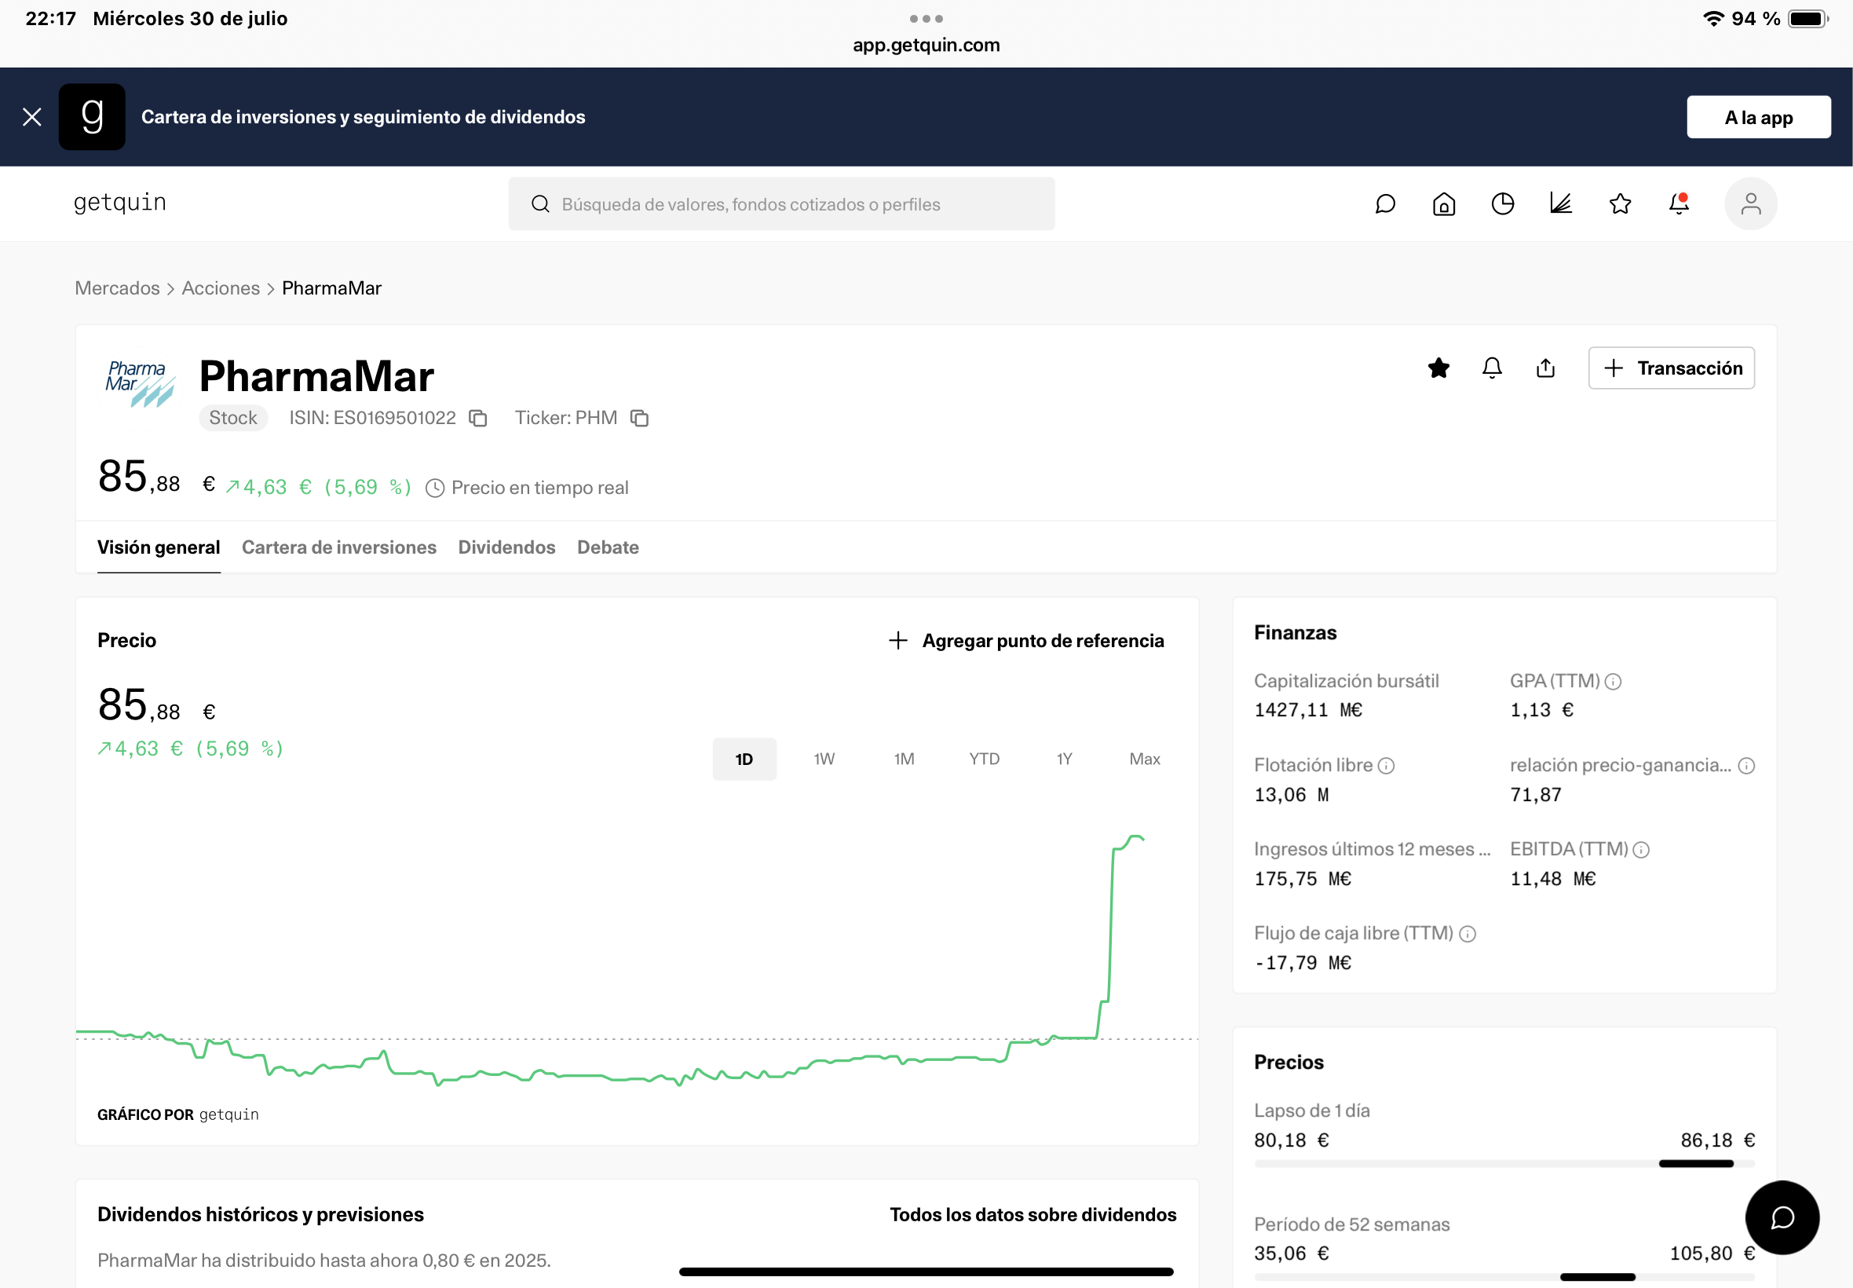The height and width of the screenshot is (1288, 1853).
Task: Navigate to Acciones breadcrumb
Action: coord(221,288)
